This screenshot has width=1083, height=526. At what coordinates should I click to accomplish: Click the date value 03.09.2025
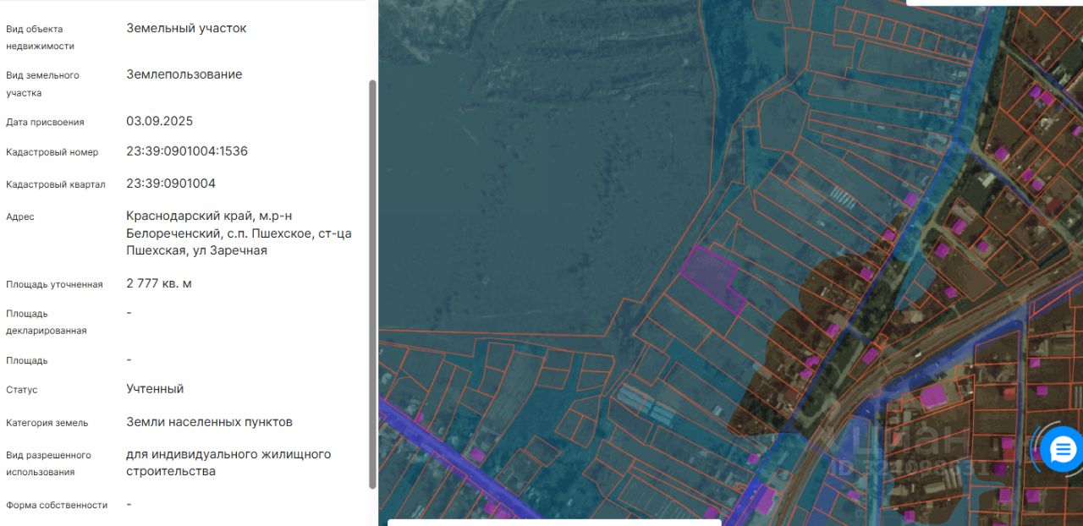click(x=160, y=121)
